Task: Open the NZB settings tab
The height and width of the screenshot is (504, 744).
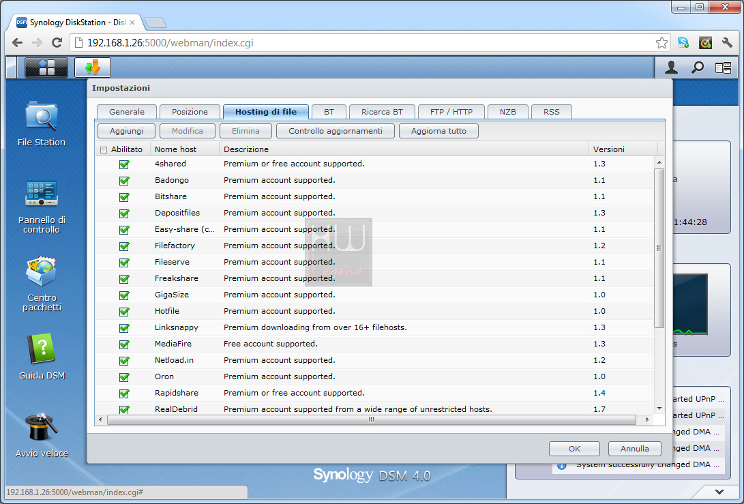Action: [x=507, y=112]
